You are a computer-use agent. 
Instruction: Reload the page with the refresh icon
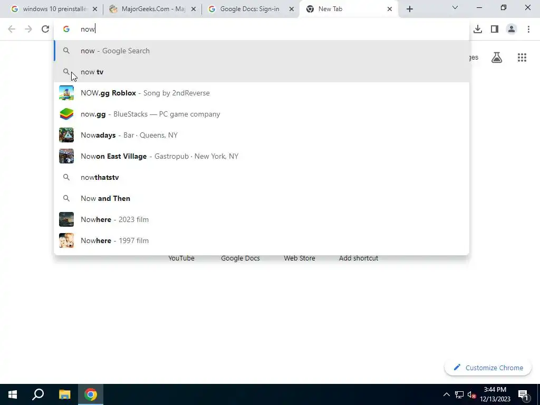coord(45,30)
